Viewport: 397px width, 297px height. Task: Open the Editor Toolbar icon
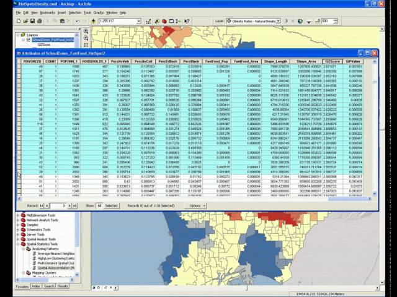149,21
